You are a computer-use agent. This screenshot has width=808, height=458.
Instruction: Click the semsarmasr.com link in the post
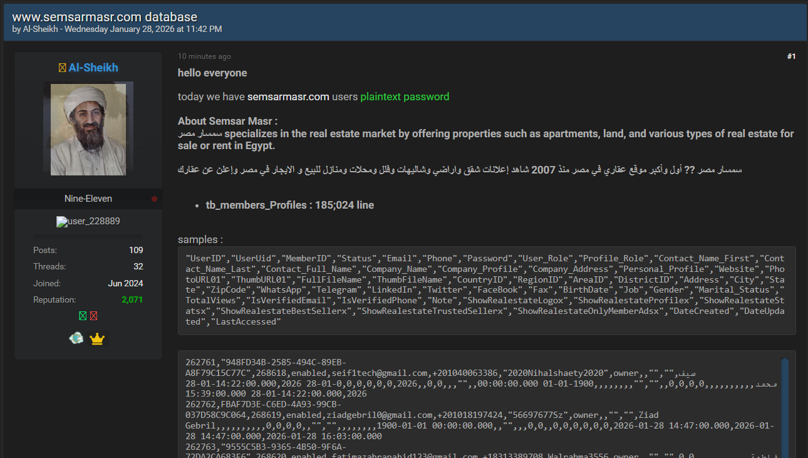[x=288, y=97]
